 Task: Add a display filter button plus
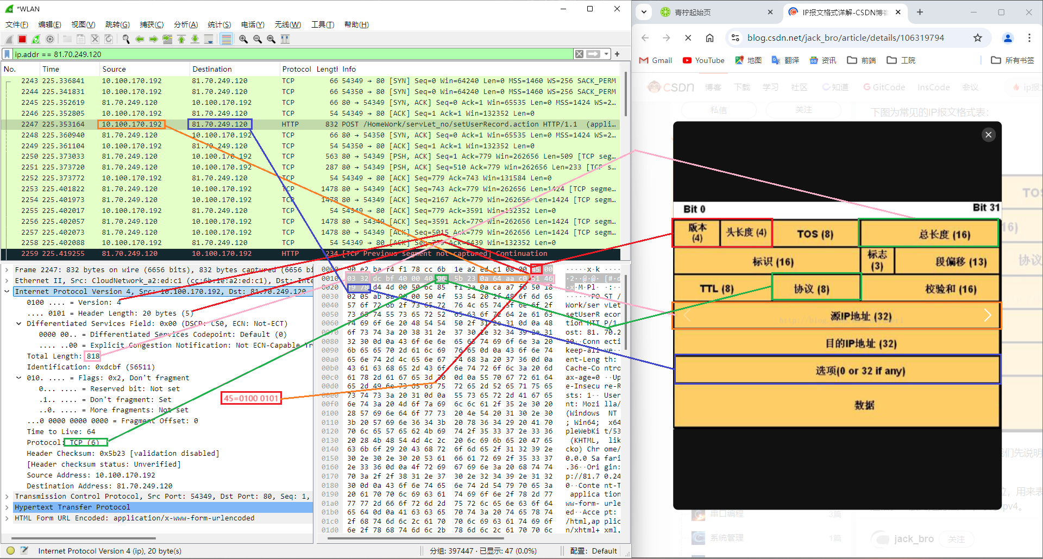click(x=618, y=54)
